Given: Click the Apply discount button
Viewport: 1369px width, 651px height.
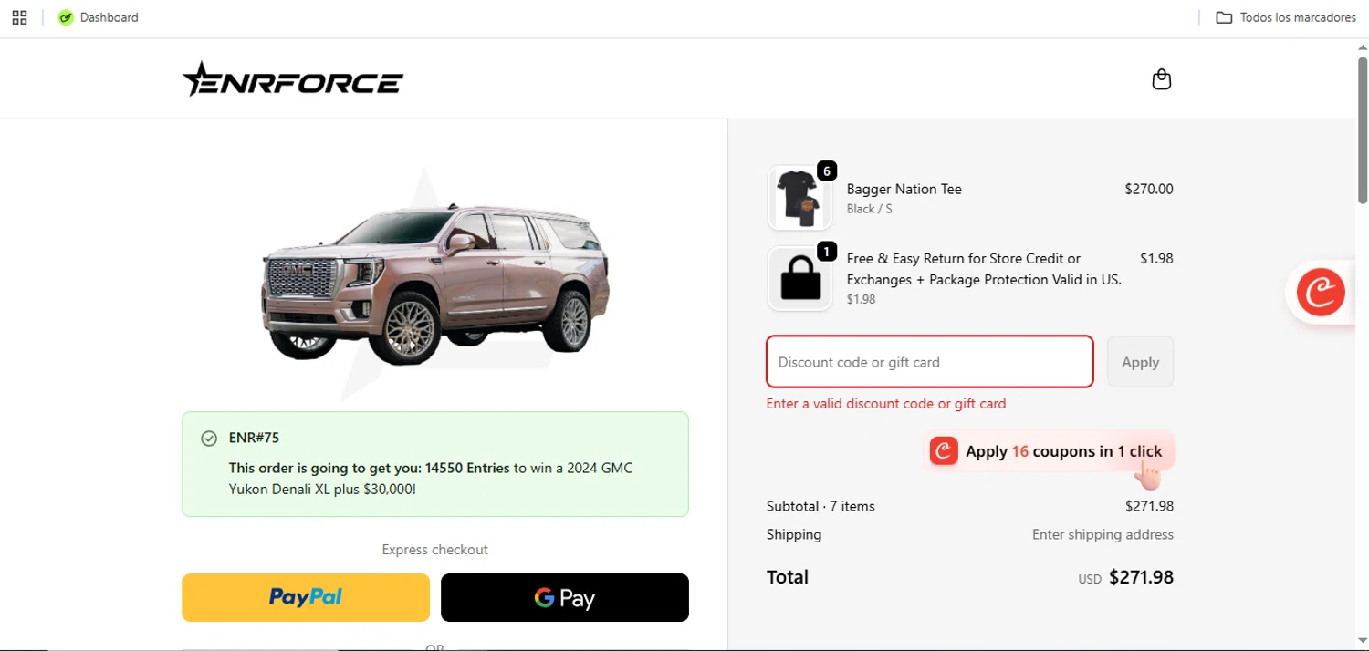Looking at the screenshot, I should [1140, 362].
